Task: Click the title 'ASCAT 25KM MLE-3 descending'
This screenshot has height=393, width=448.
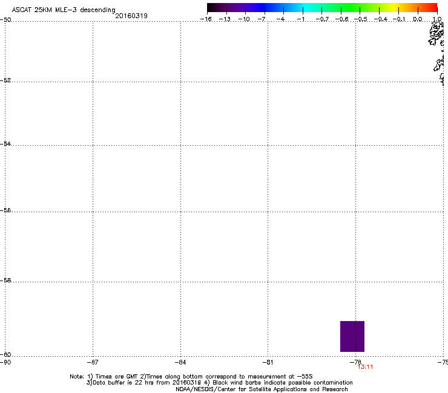Action: [x=64, y=10]
